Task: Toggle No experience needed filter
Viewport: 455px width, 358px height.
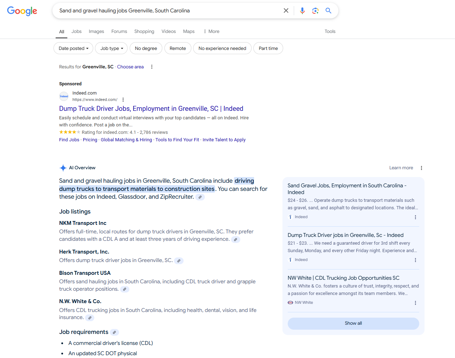Action: click(222, 48)
